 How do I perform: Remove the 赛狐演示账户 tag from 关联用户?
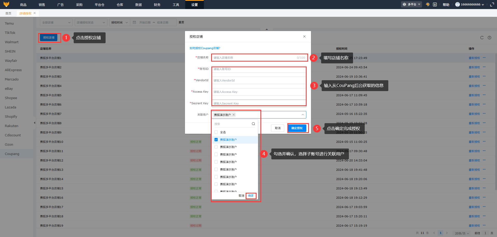coord(234,115)
